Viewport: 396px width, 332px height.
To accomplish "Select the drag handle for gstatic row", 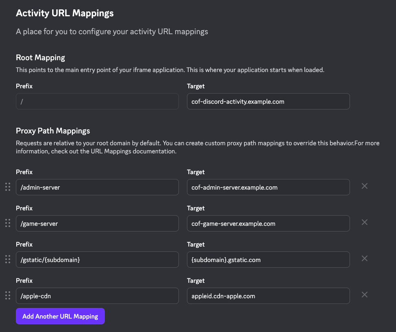I will click(x=7, y=259).
